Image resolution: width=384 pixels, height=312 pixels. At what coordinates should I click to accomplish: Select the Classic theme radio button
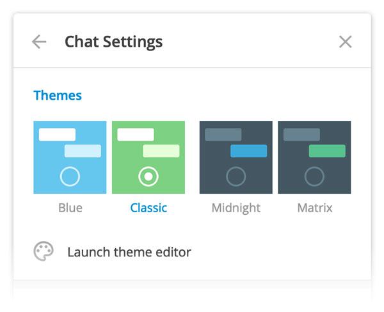click(x=148, y=176)
